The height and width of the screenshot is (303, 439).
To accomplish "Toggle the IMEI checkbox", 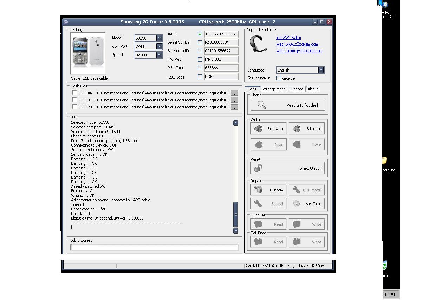I will coord(200,34).
